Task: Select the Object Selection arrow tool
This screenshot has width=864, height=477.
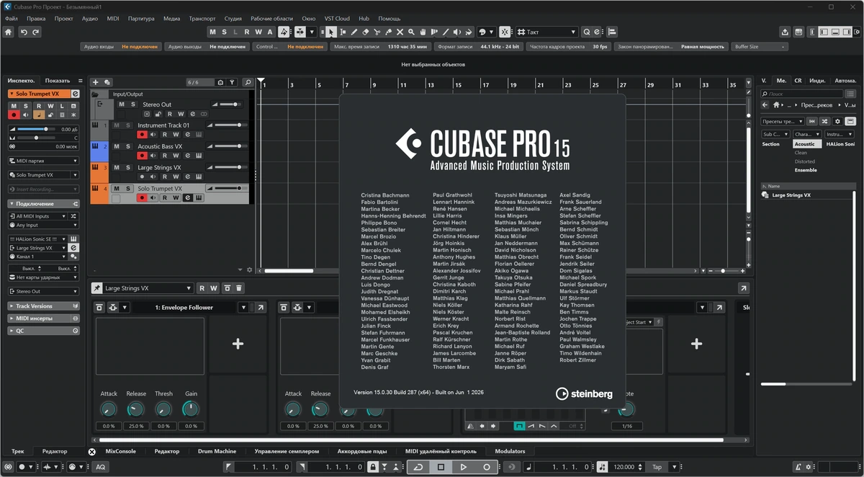Action: [330, 32]
